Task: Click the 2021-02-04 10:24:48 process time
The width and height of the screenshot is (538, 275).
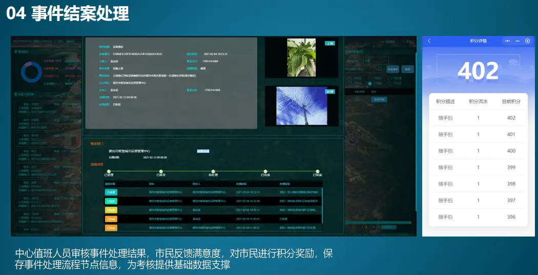Action: click(x=248, y=201)
